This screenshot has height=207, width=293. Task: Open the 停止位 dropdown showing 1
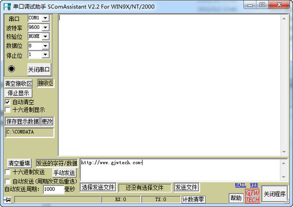pos(45,55)
